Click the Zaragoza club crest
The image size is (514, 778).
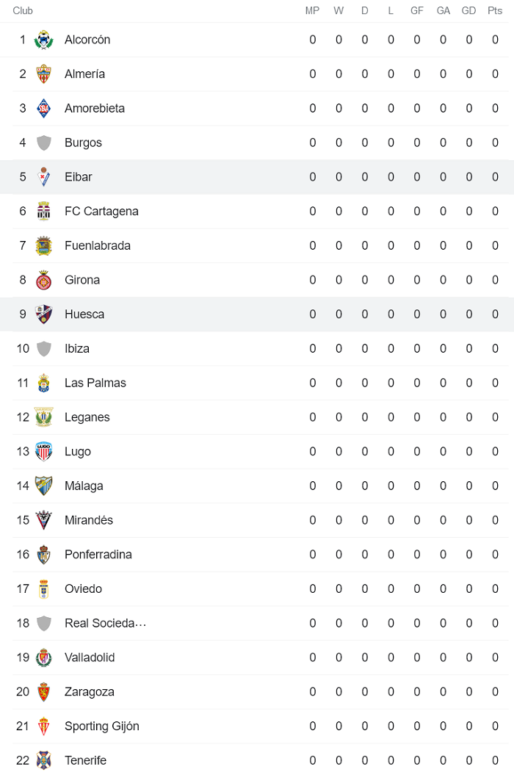(43, 691)
